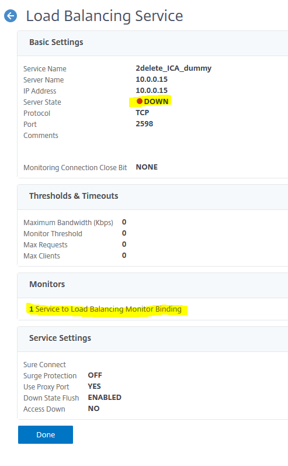
Task: Select the Monitors section header
Action: (x=47, y=284)
